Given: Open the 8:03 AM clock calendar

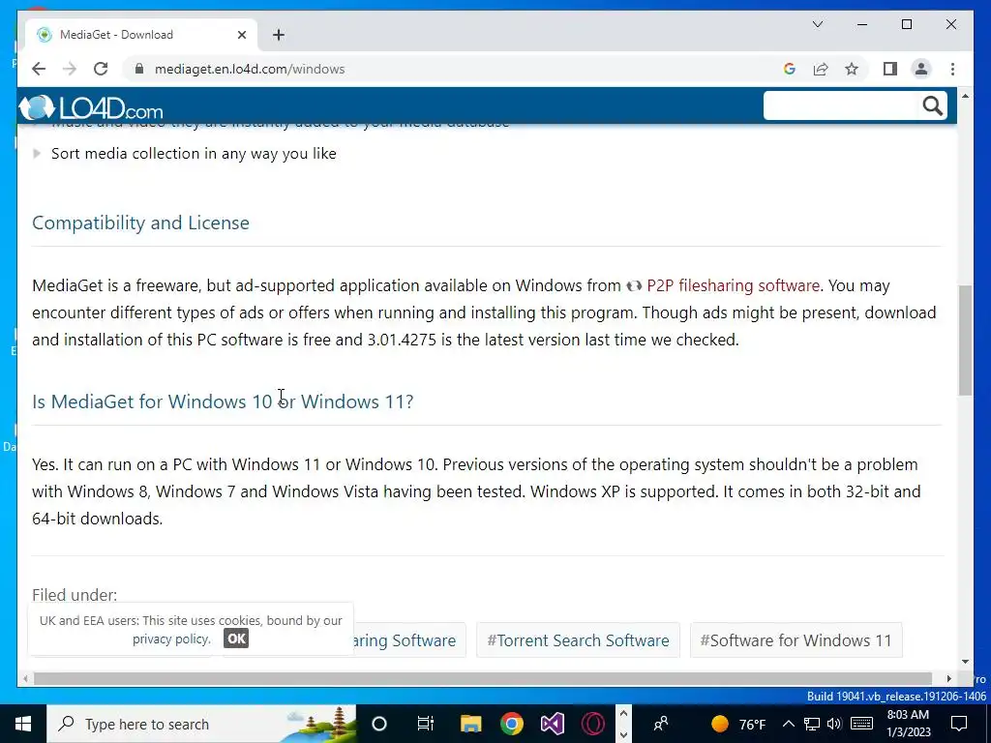Looking at the screenshot, I should [909, 724].
